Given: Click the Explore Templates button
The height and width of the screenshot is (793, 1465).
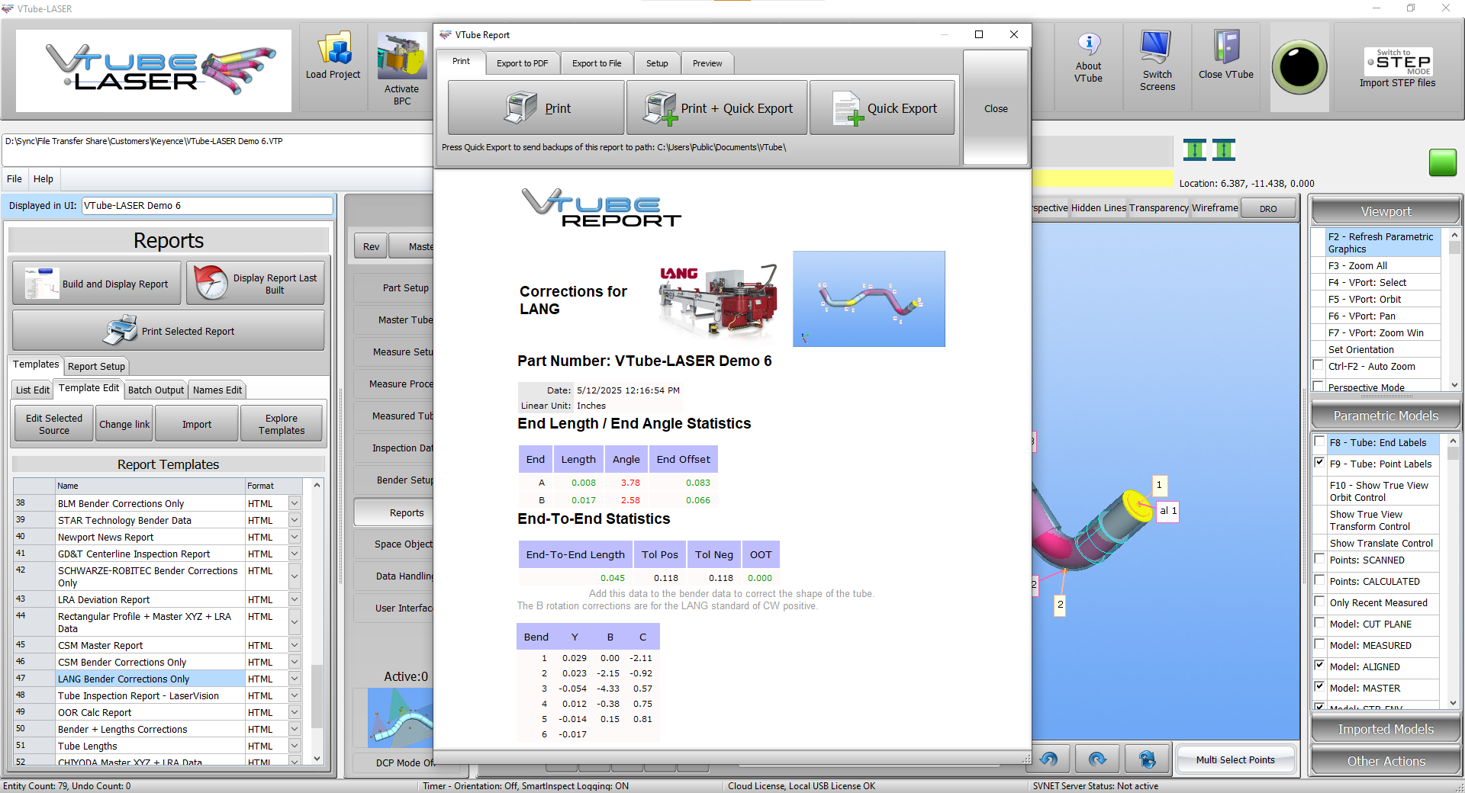Looking at the screenshot, I should (x=282, y=424).
